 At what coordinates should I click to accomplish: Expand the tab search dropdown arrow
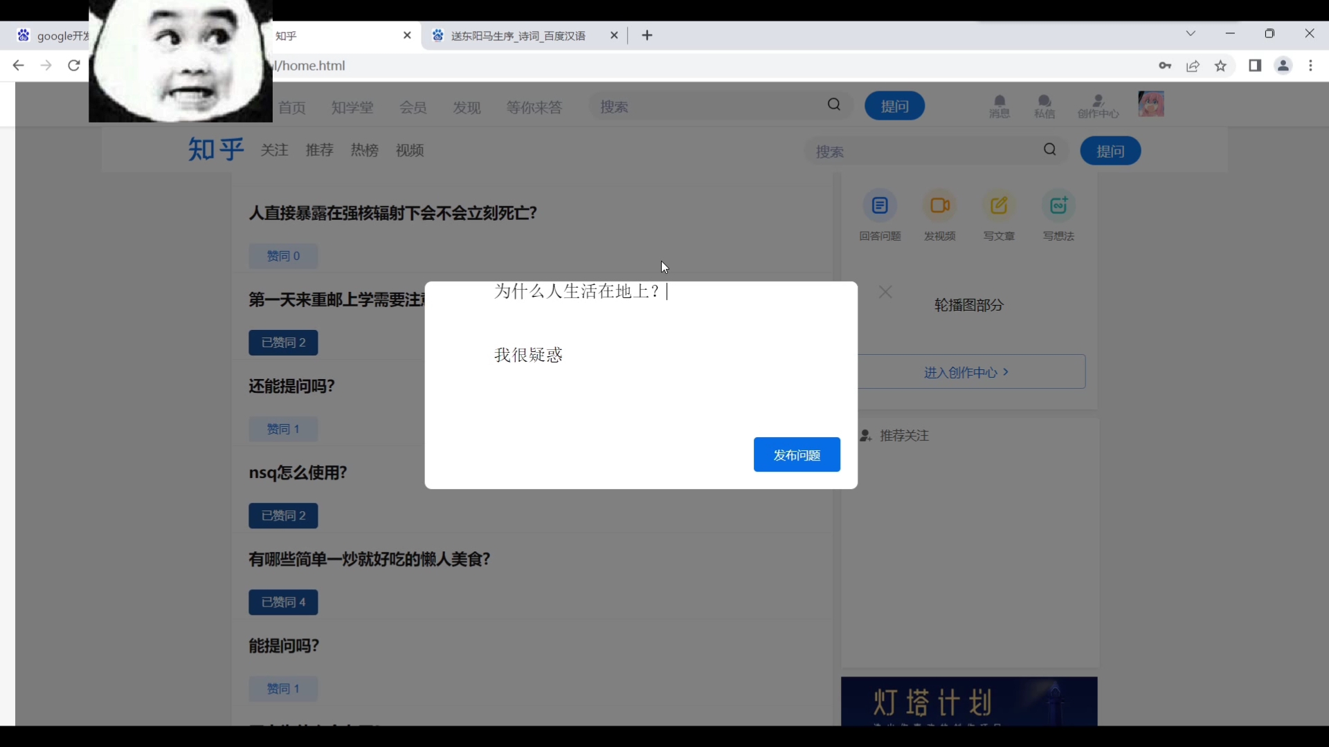coord(1191,33)
